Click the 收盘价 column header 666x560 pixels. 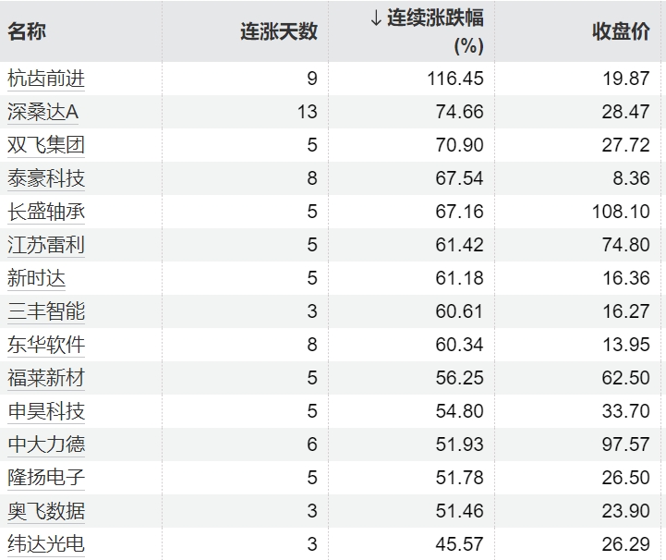coord(621,30)
